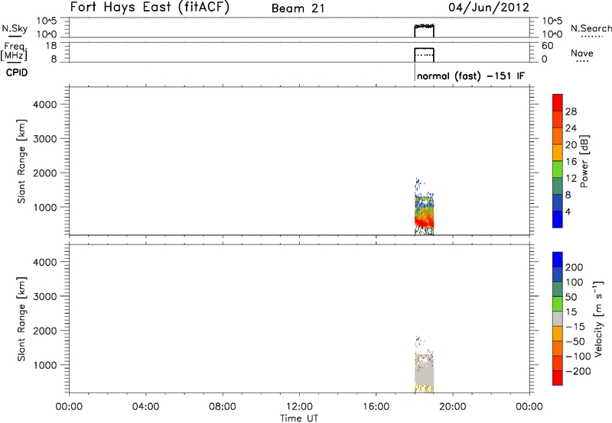Click the "20:00" time tick label
The width and height of the screenshot is (612, 423).
click(x=452, y=407)
